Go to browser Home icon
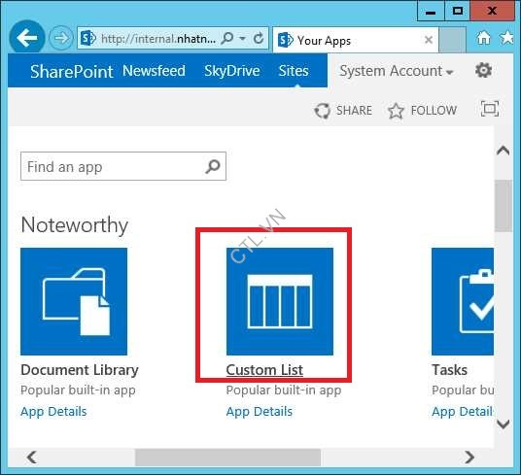This screenshot has height=475, width=521. 483,38
